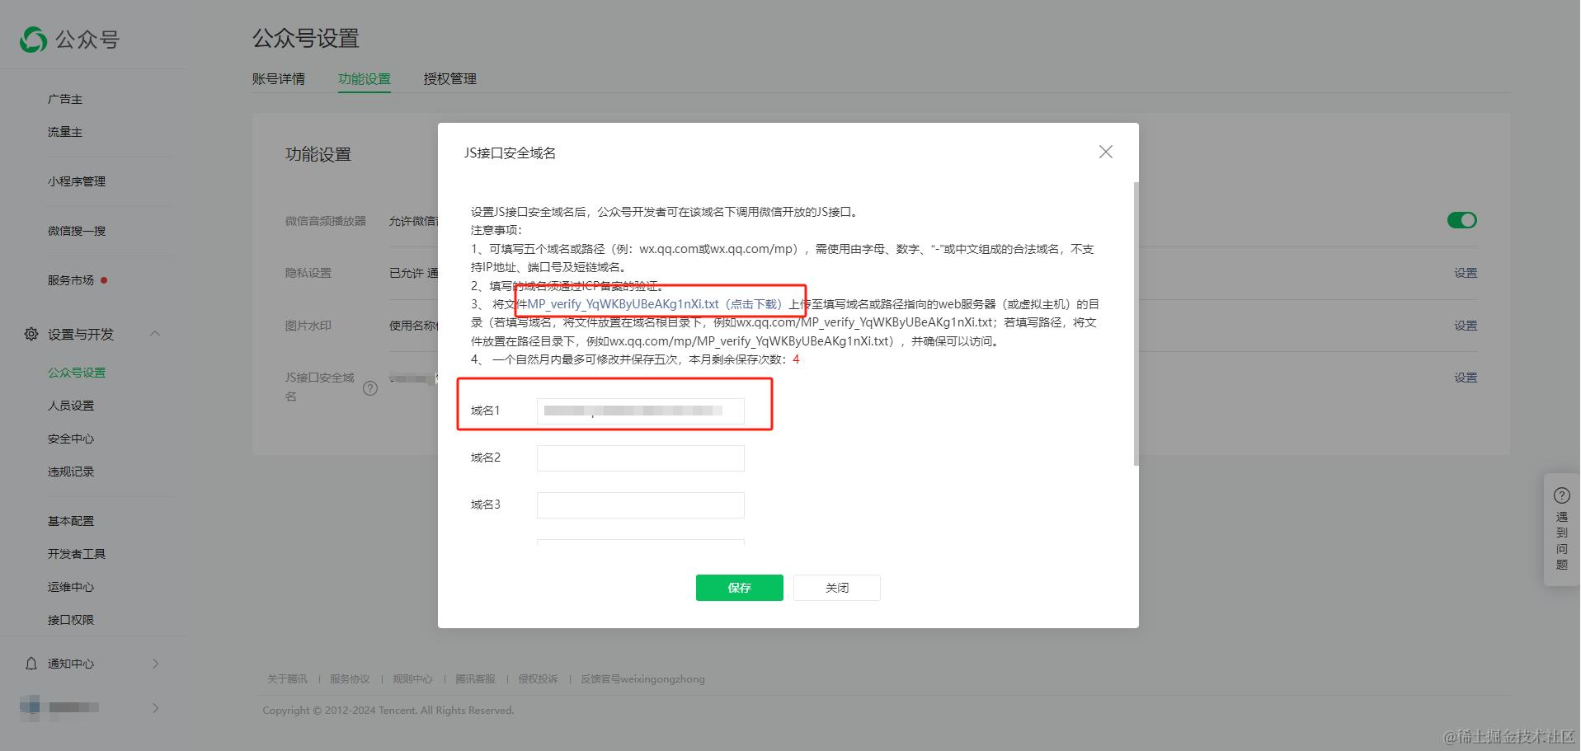
Task: Click the green 保存 button
Action: 740,588
